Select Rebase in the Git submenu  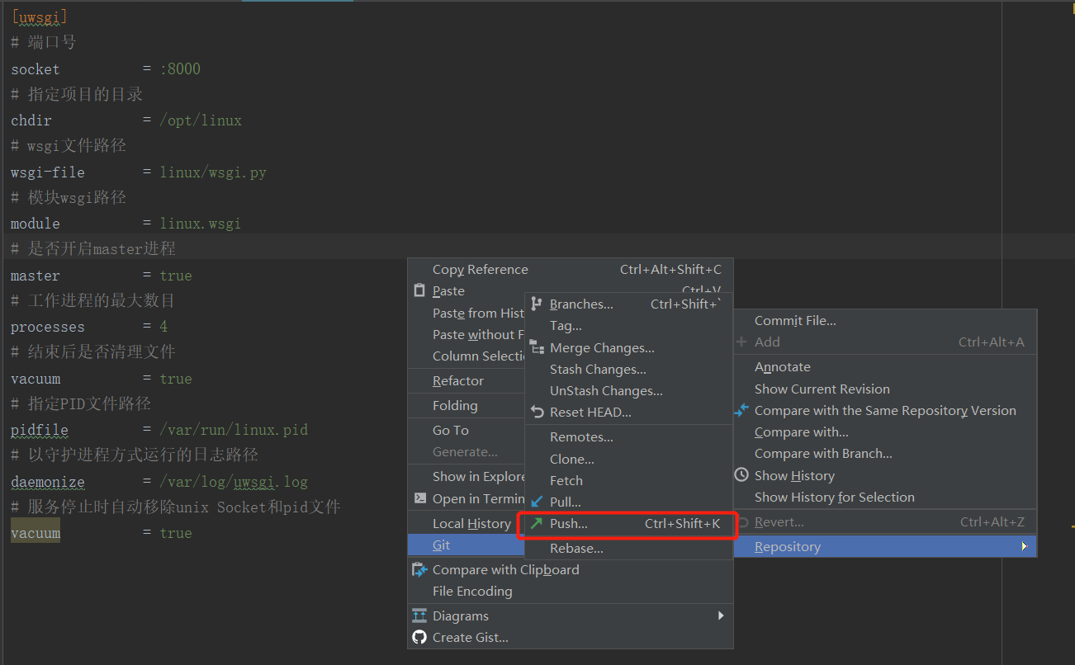pyautogui.click(x=576, y=548)
